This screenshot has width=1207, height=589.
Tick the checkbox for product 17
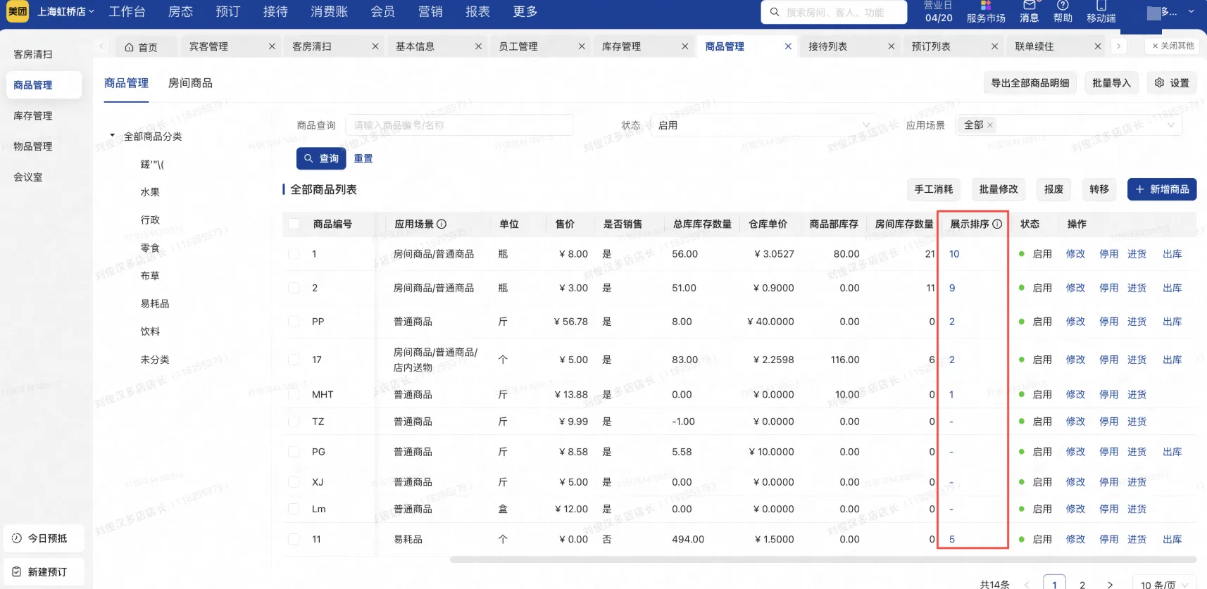tap(294, 360)
